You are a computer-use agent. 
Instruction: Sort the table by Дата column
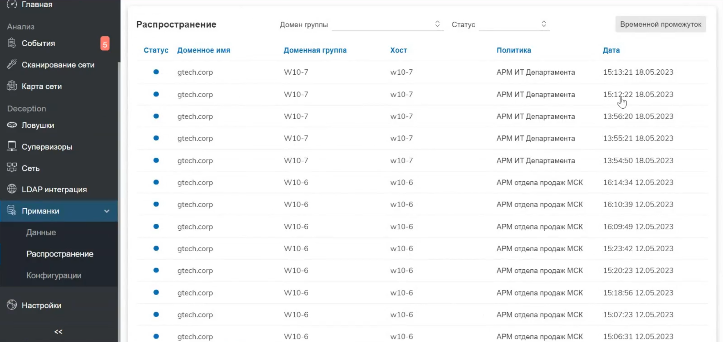click(611, 50)
